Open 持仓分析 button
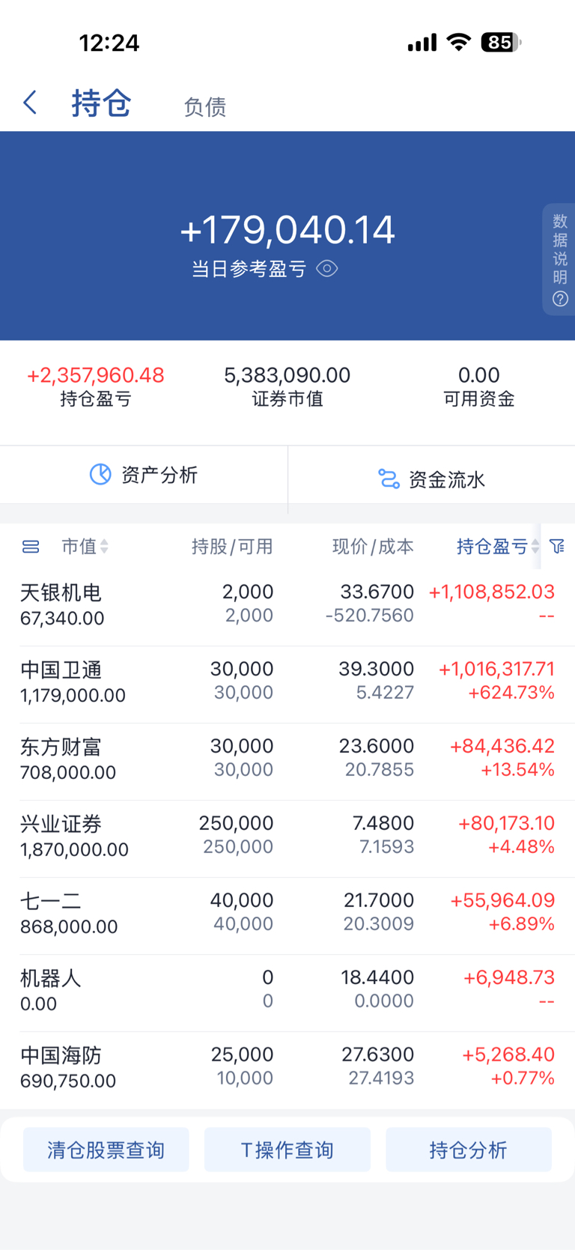The image size is (575, 1250). tap(469, 1150)
